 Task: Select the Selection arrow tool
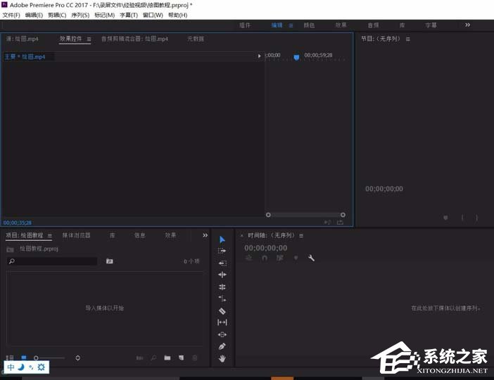point(222,240)
